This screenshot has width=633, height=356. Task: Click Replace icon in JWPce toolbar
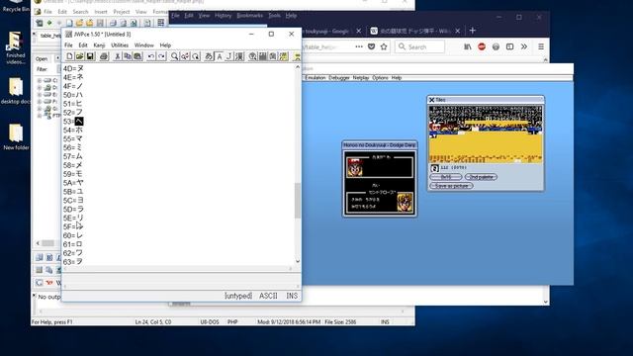click(185, 56)
